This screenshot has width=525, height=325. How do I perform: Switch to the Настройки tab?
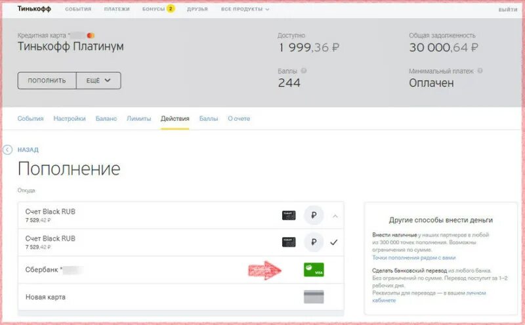[x=70, y=119]
